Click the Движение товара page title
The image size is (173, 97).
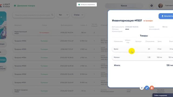(26, 6)
